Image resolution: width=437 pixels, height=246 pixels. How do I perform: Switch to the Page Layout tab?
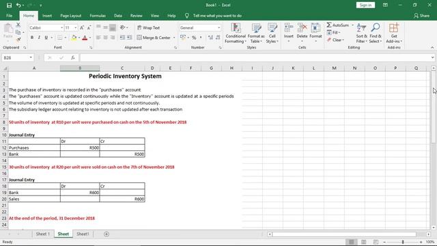pos(71,16)
